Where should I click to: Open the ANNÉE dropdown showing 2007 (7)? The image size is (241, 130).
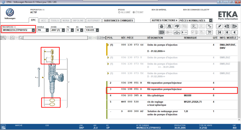63,30
